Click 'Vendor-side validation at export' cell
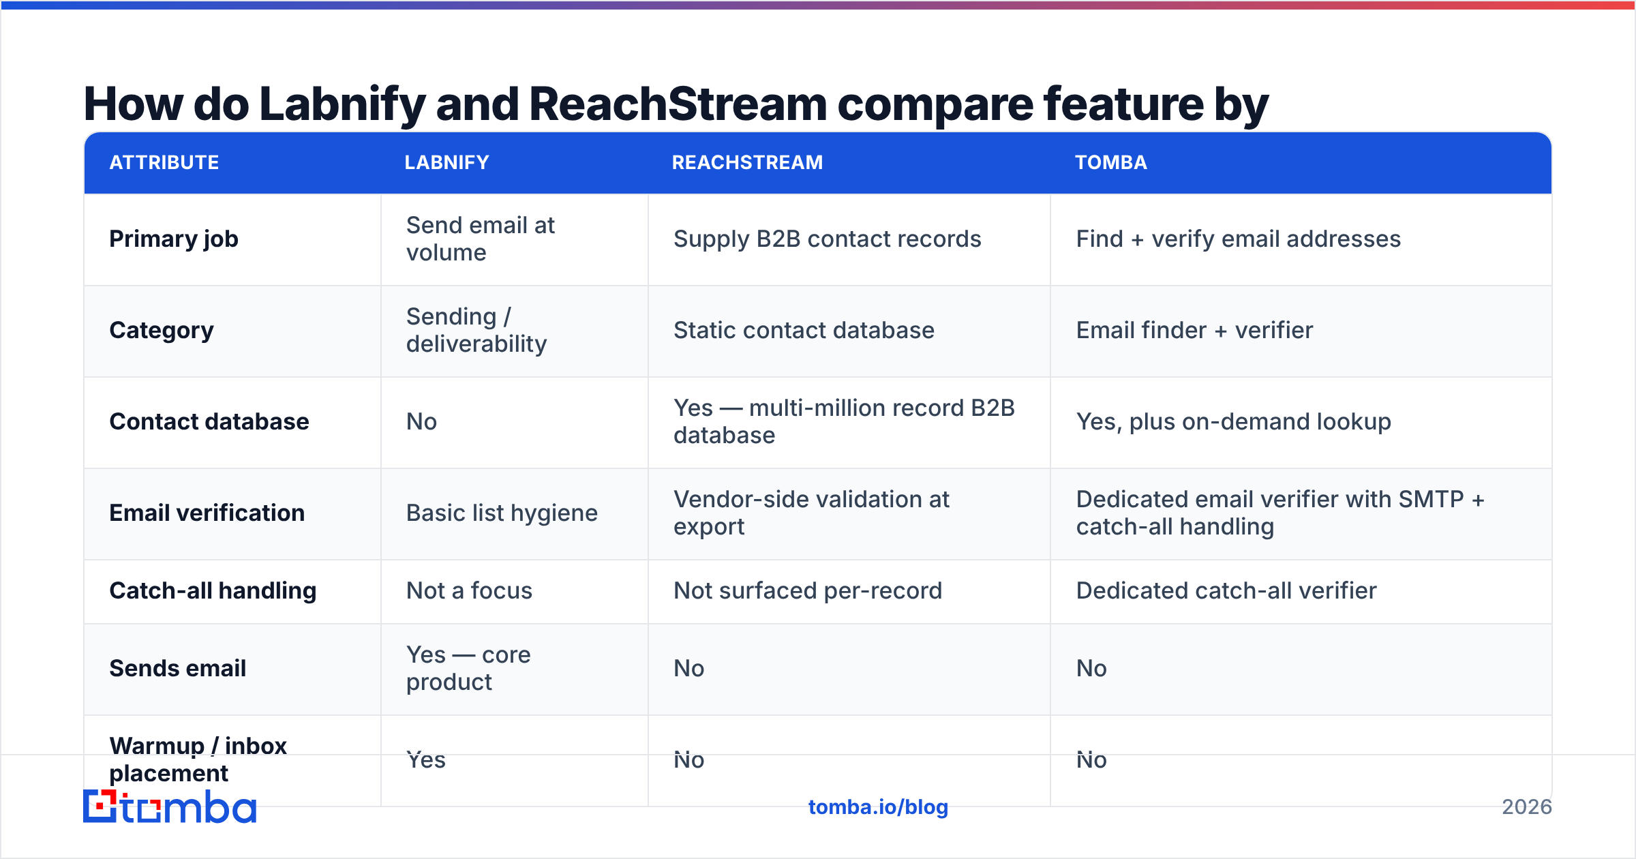Screen dimensions: 1636x859 [811, 513]
